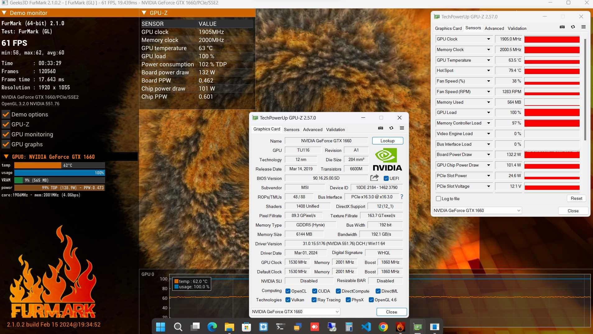
Task: Click the blue usage 100% bar in FurMark
Action: (x=59, y=173)
